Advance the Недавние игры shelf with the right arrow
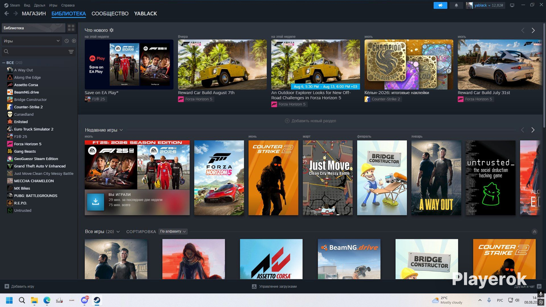Image resolution: width=546 pixels, height=307 pixels. 533,130
